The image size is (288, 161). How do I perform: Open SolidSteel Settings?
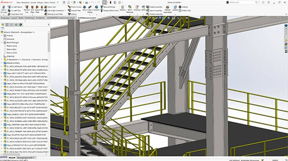(184, 7)
